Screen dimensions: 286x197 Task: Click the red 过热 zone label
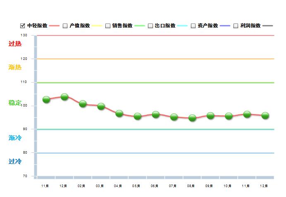(x=15, y=44)
